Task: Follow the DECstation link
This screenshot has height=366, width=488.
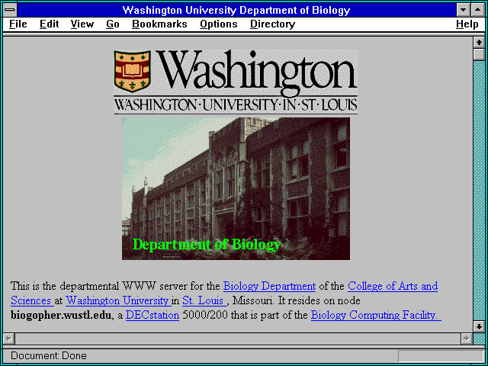Action: point(152,315)
